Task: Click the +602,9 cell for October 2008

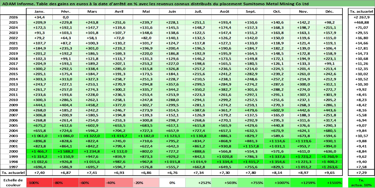Action: pos(277,110)
